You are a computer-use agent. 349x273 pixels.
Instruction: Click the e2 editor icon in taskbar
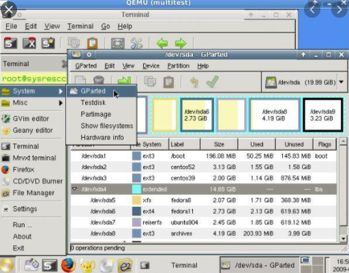click(x=125, y=265)
